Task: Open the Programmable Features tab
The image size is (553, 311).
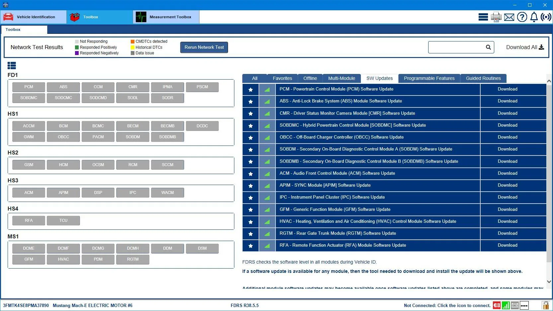Action: coord(429,78)
